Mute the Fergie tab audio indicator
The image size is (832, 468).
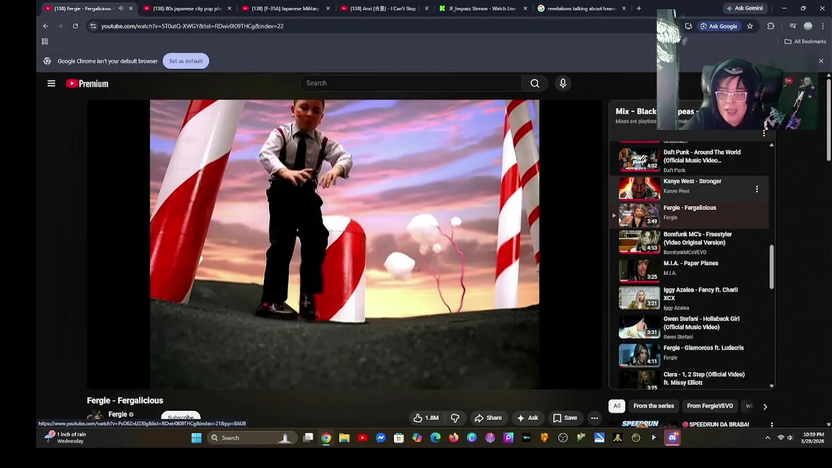(120, 8)
